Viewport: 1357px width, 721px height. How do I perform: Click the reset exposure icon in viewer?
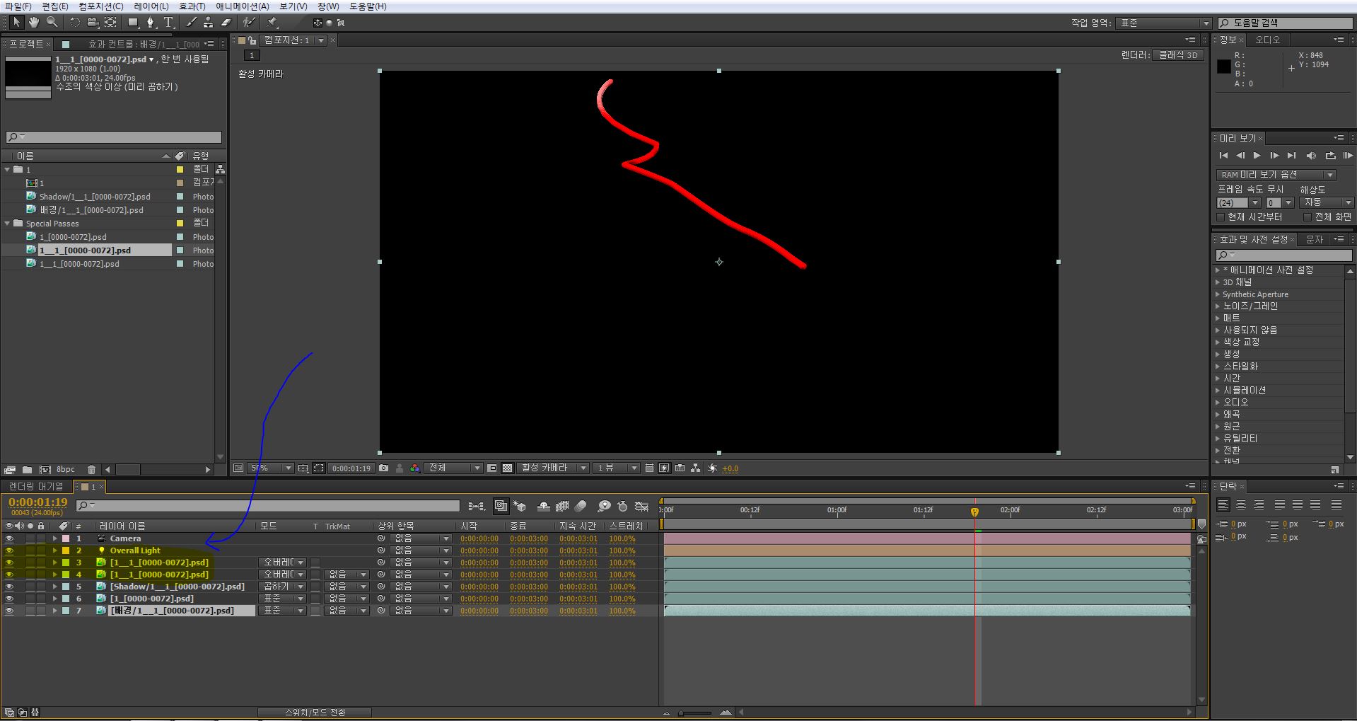[x=712, y=468]
